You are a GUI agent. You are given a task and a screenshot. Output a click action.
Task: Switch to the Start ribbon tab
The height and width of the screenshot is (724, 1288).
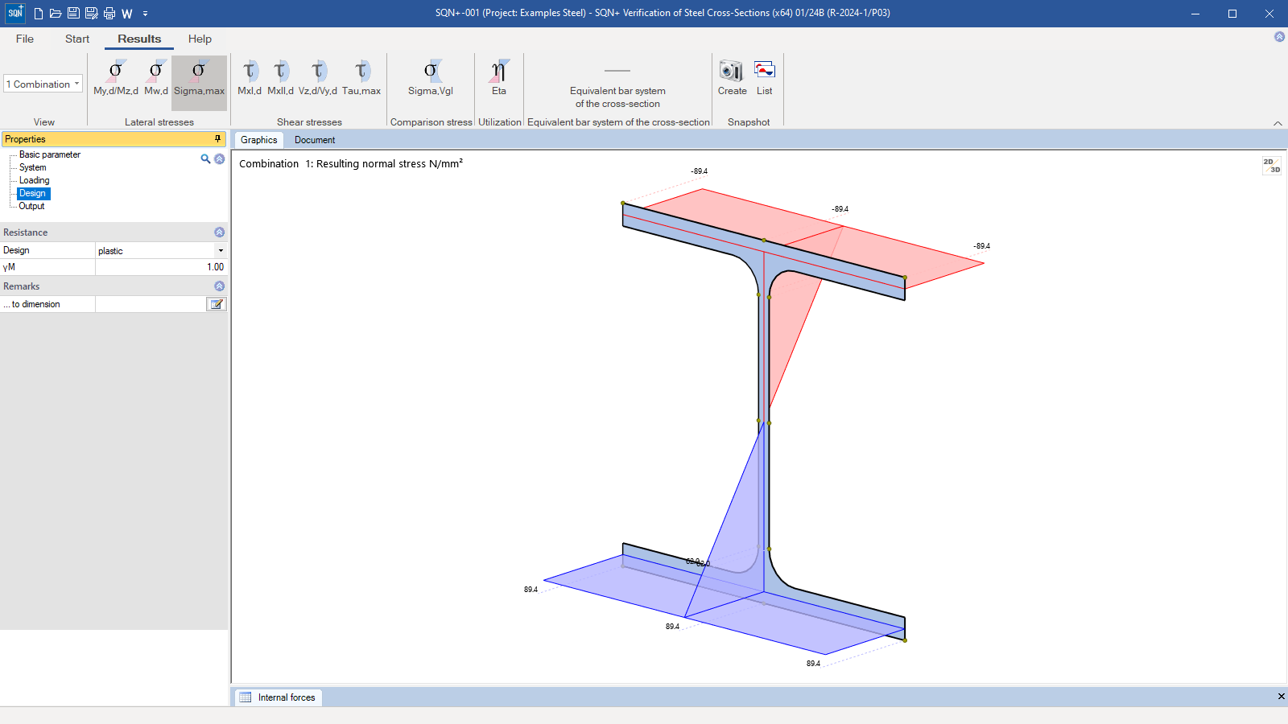coord(77,39)
